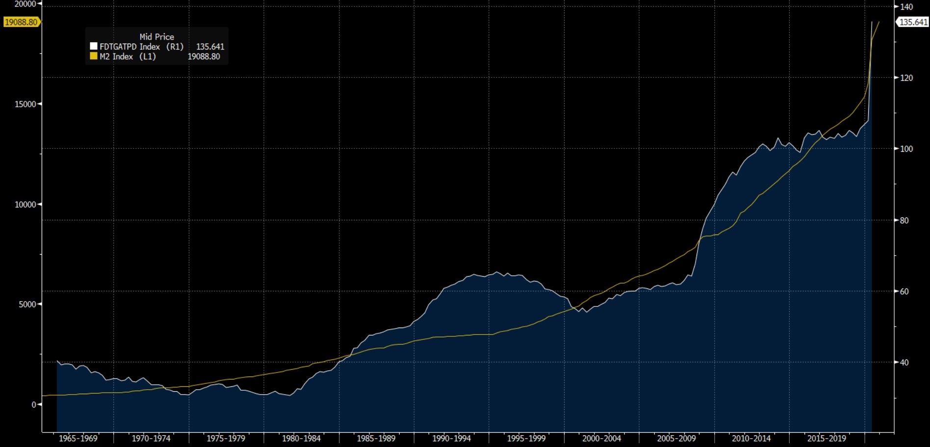The width and height of the screenshot is (930, 447).
Task: Click the yellow M2 Index legend swatch
Action: click(94, 56)
